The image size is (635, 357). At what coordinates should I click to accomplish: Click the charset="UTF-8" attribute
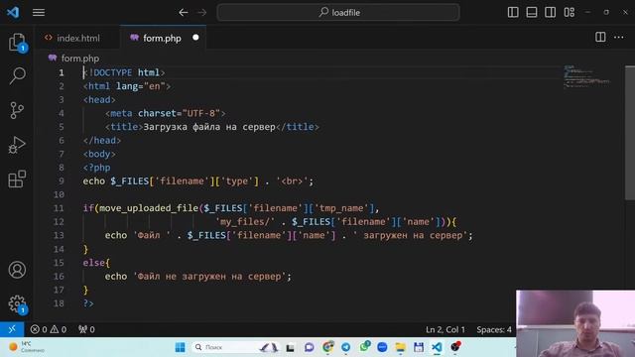[179, 113]
